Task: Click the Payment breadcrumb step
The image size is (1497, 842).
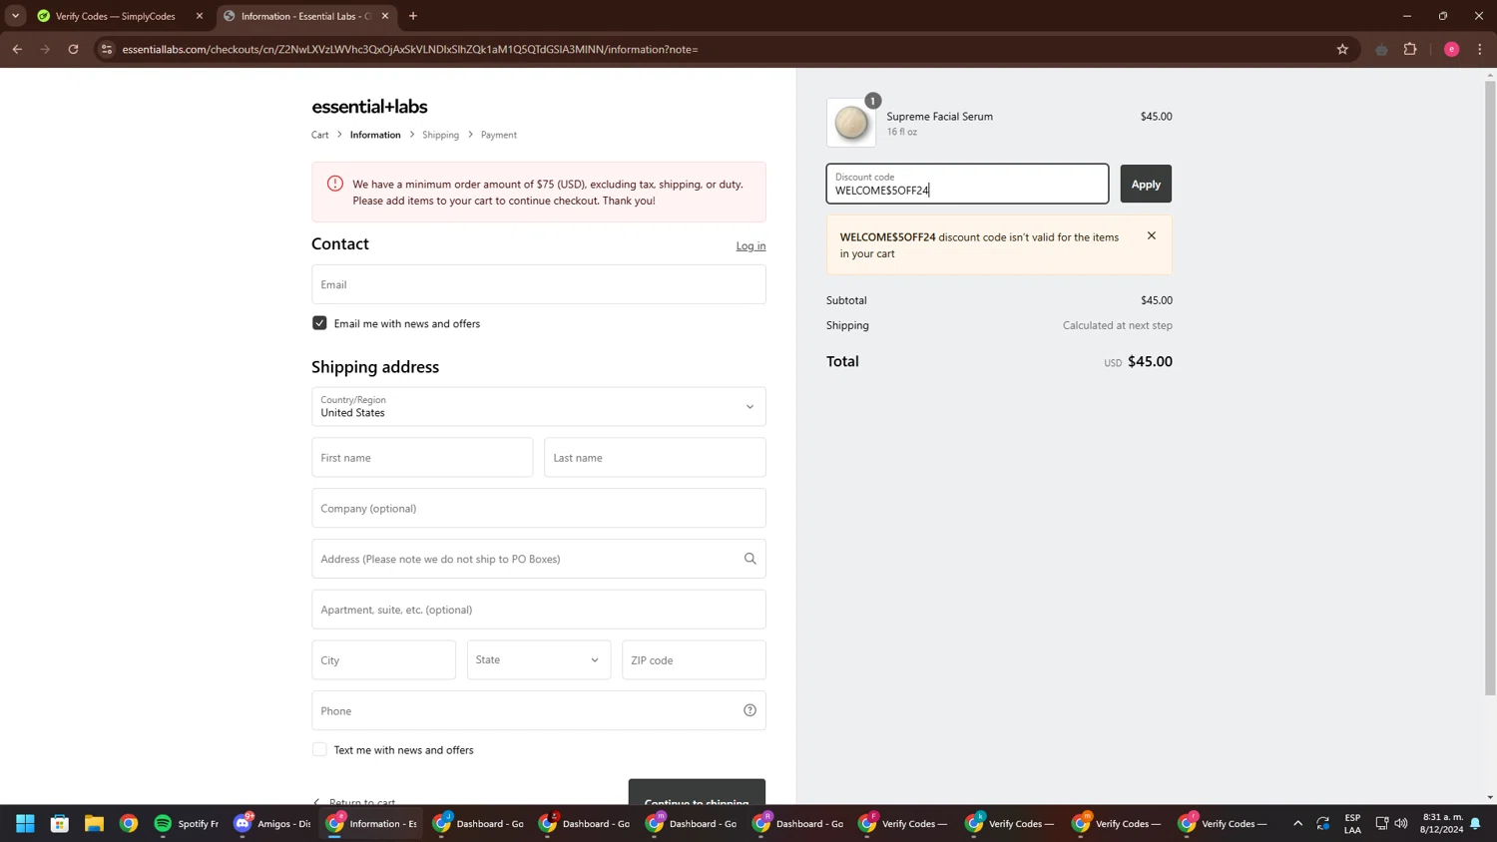Action: pyautogui.click(x=499, y=135)
